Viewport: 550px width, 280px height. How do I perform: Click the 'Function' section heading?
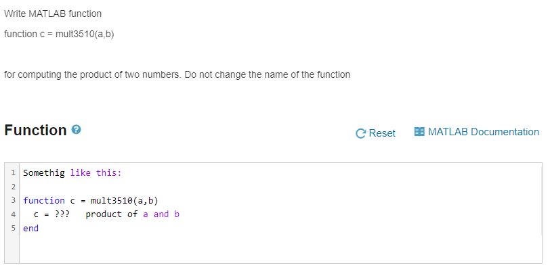point(35,130)
